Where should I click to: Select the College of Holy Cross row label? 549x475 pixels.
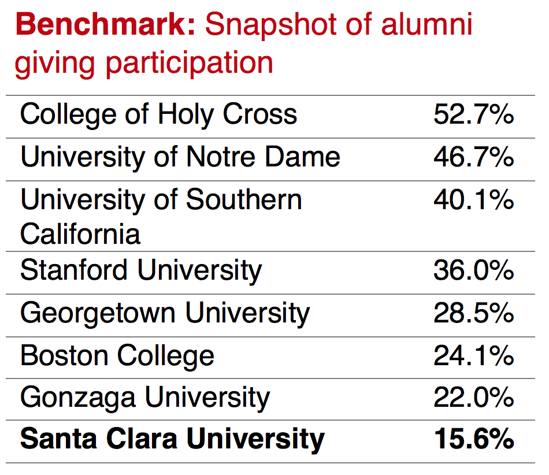[158, 114]
